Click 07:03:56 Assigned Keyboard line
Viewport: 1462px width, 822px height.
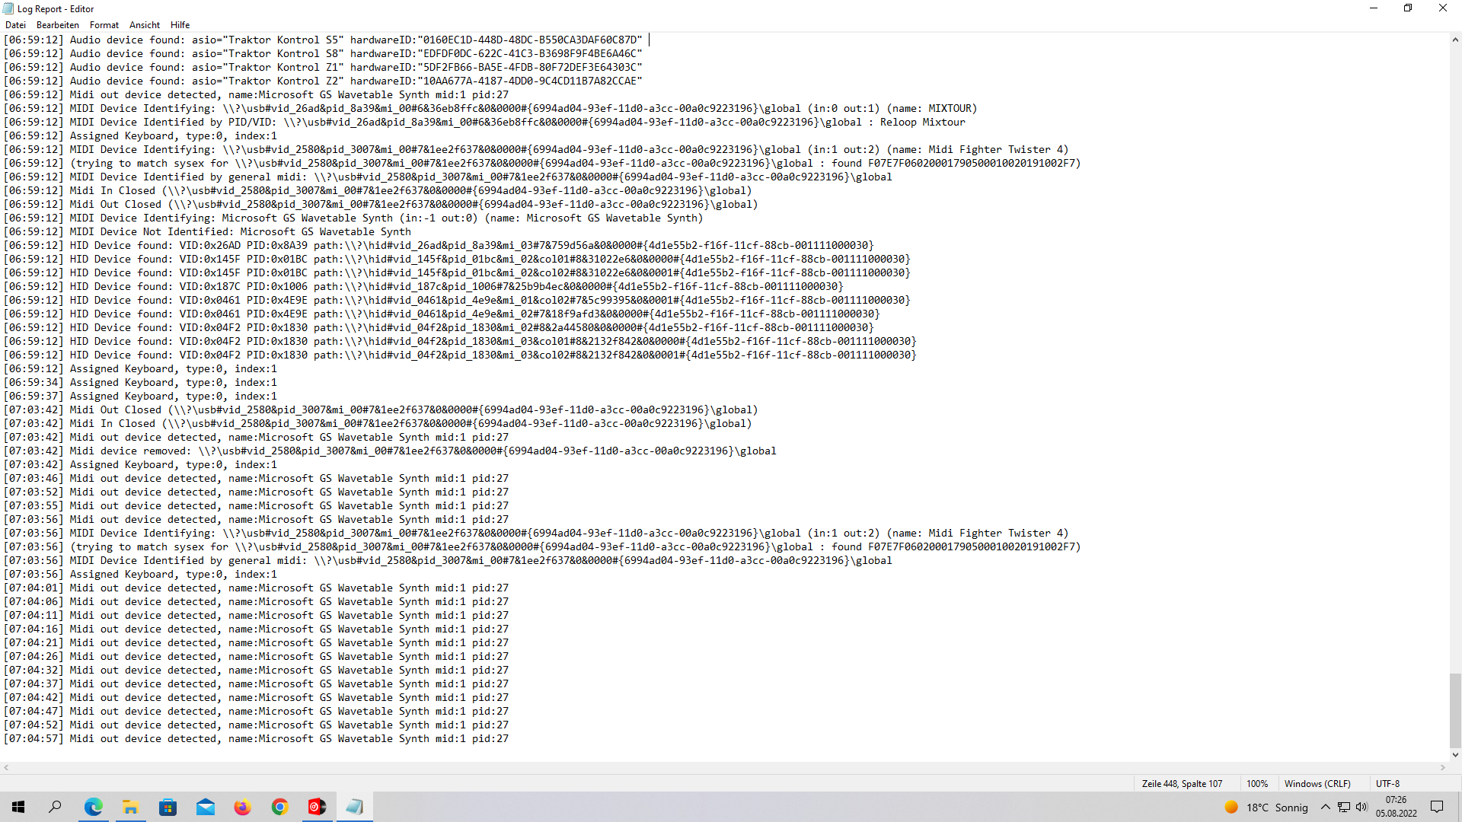(140, 575)
